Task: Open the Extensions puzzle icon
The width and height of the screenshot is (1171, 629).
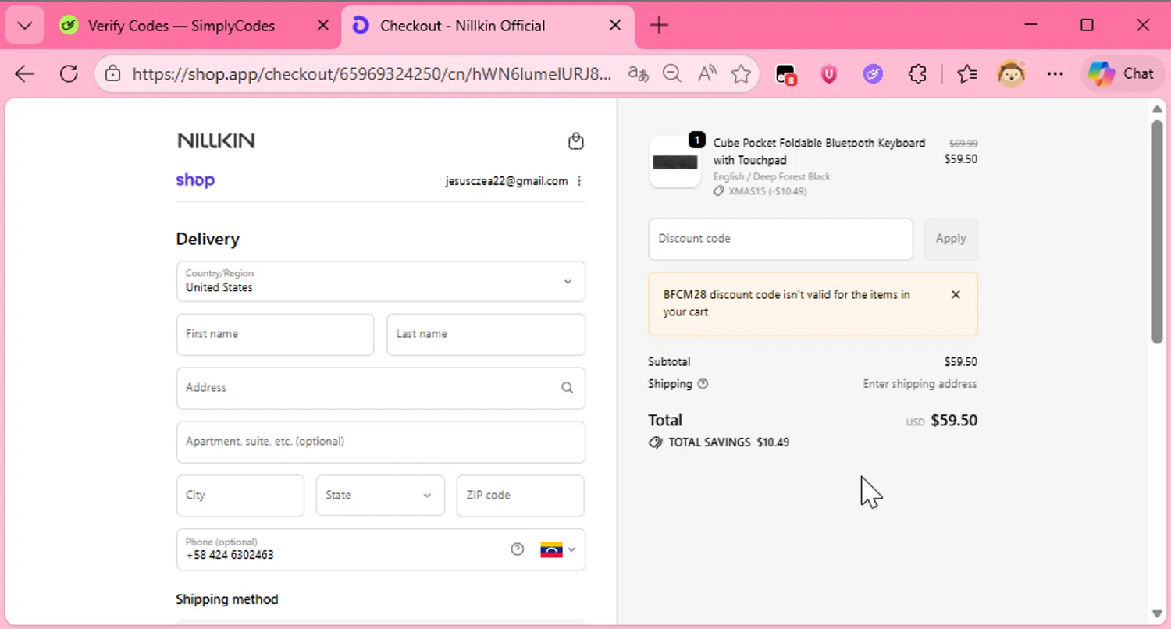Action: click(x=917, y=74)
